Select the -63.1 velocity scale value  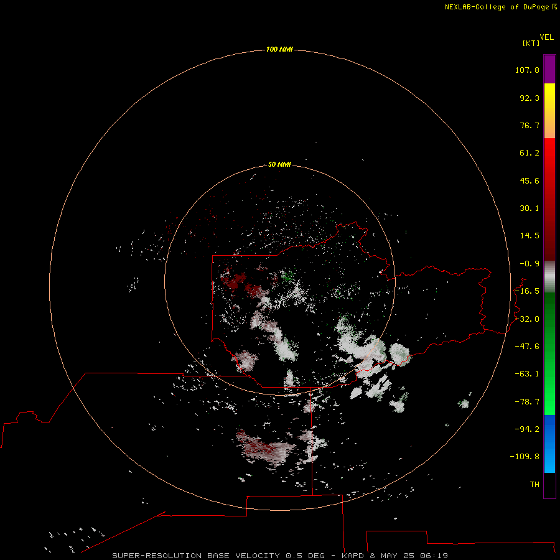(527, 374)
